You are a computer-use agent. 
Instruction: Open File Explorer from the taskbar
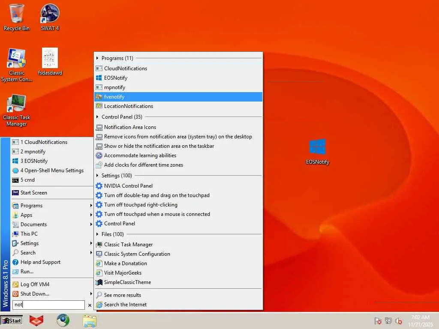point(89,320)
